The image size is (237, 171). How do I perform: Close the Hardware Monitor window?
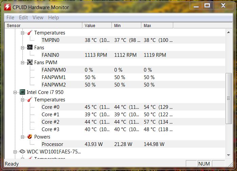click(223, 6)
